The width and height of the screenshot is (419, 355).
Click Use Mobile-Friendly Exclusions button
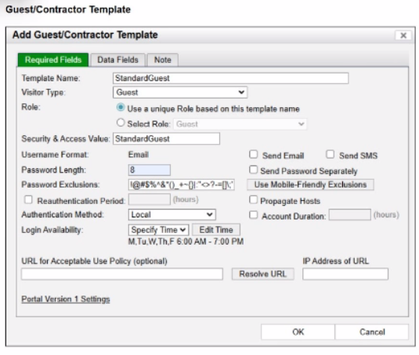(310, 185)
